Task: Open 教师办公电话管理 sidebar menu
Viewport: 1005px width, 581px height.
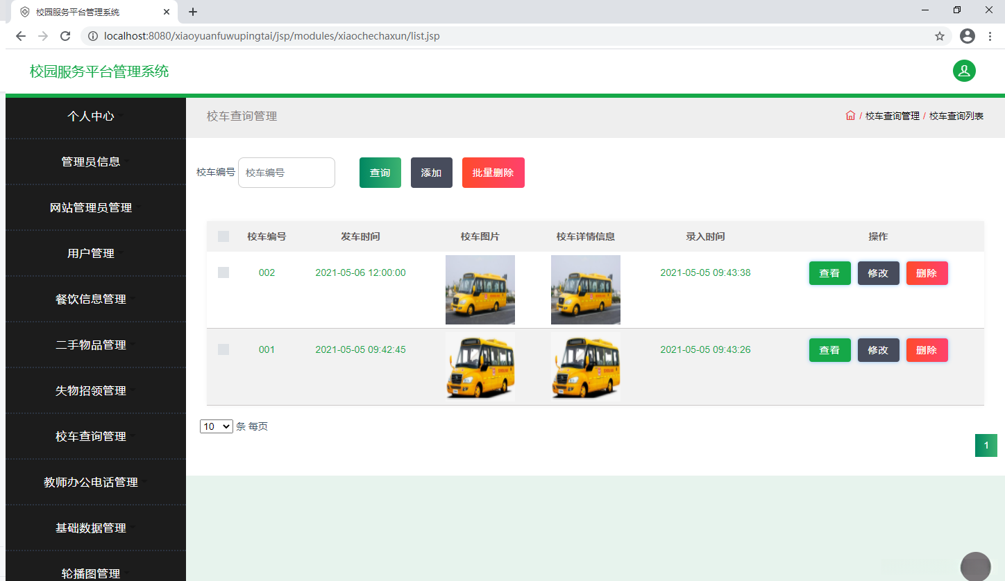Action: coord(95,482)
